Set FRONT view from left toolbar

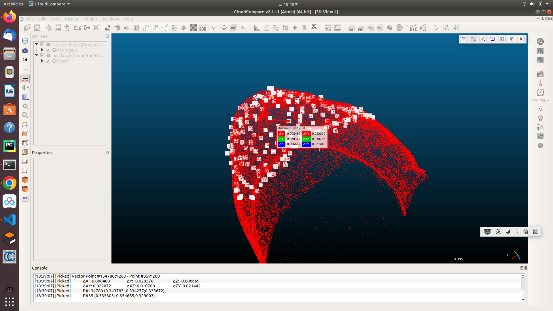coord(25,180)
